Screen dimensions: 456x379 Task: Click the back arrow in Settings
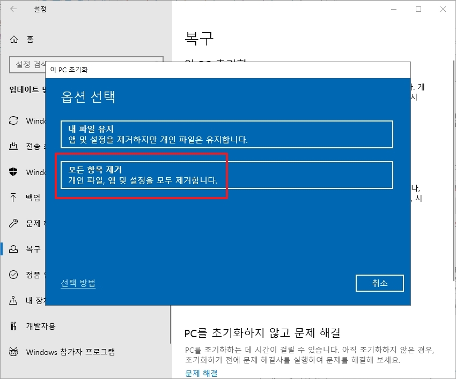12,9
